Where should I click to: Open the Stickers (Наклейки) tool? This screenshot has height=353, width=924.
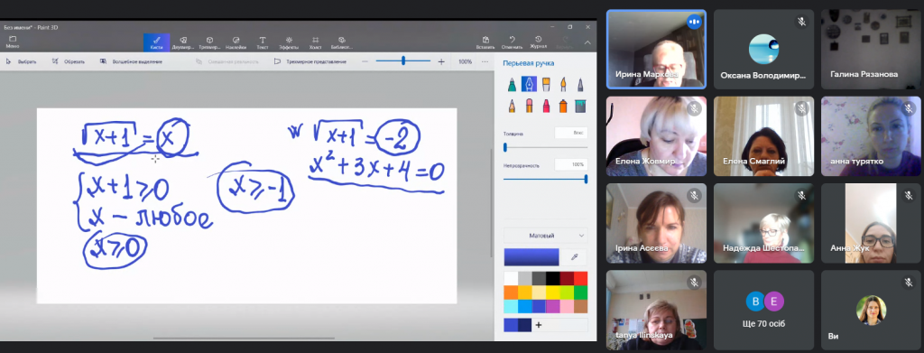pos(236,42)
